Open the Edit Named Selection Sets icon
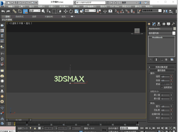Viewport: 178px width, 132px height. [x=139, y=11]
